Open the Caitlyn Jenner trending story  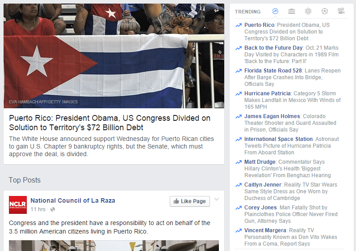263,185
